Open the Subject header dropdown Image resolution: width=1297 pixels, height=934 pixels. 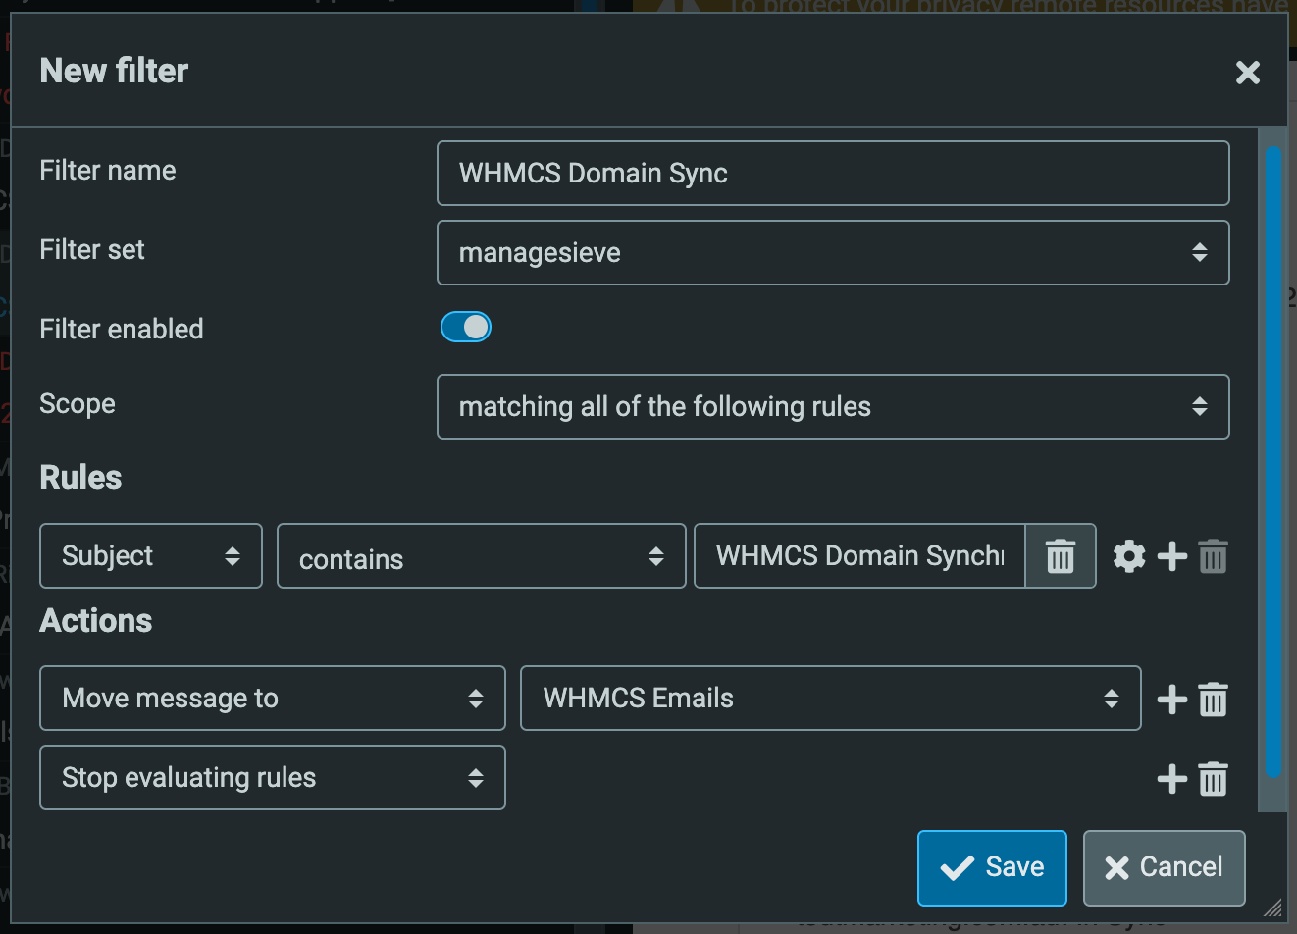[x=151, y=556]
